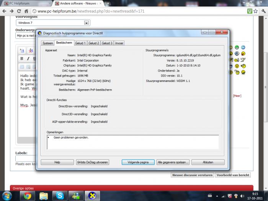The height and width of the screenshot is (201, 268).
Task: Open Skype from the taskbar
Action: coord(60,196)
